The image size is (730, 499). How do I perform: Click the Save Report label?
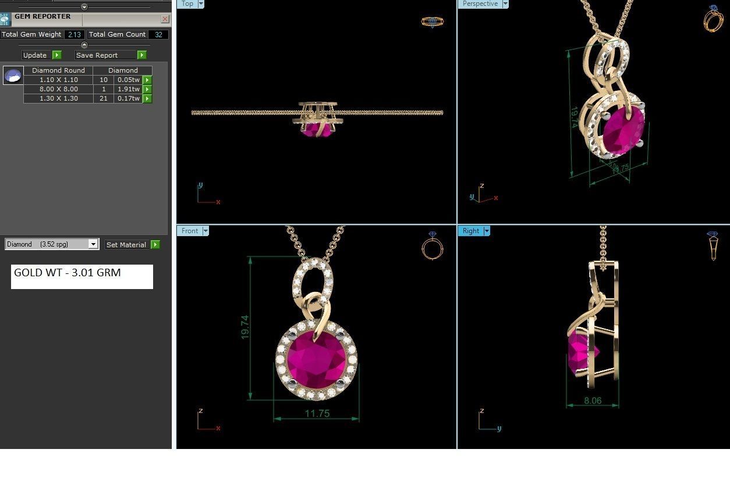97,55
